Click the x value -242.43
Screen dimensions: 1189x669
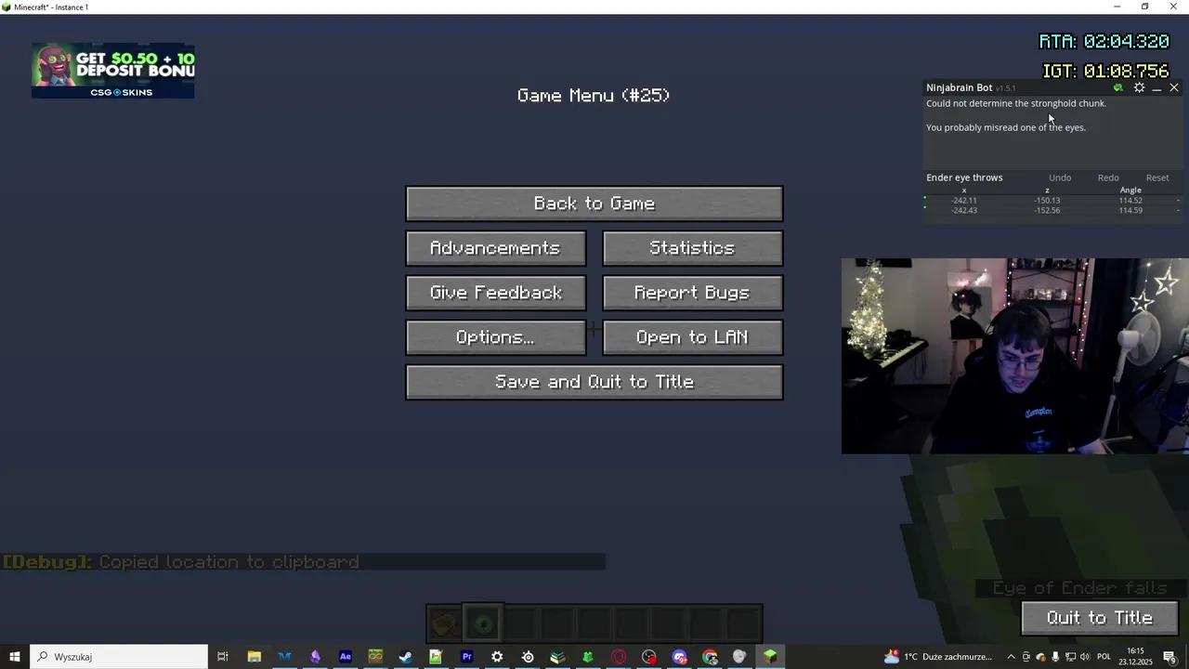(x=964, y=211)
